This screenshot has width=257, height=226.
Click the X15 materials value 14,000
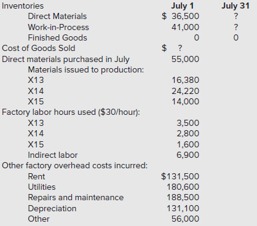185,101
